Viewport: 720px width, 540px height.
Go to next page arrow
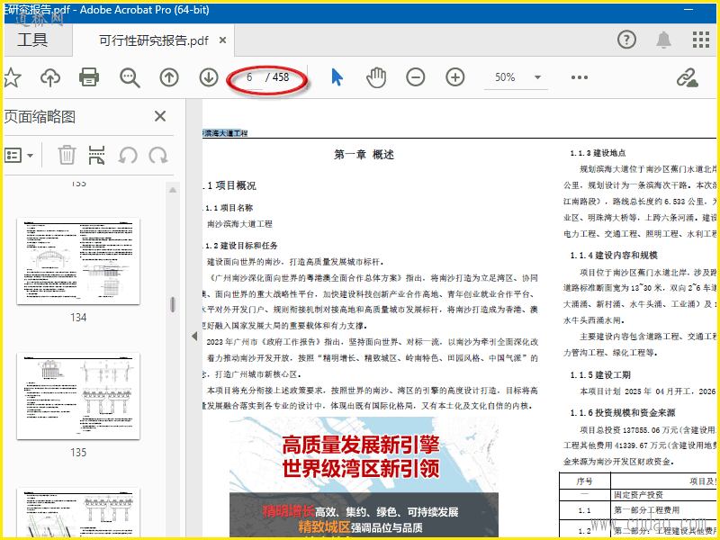(209, 77)
